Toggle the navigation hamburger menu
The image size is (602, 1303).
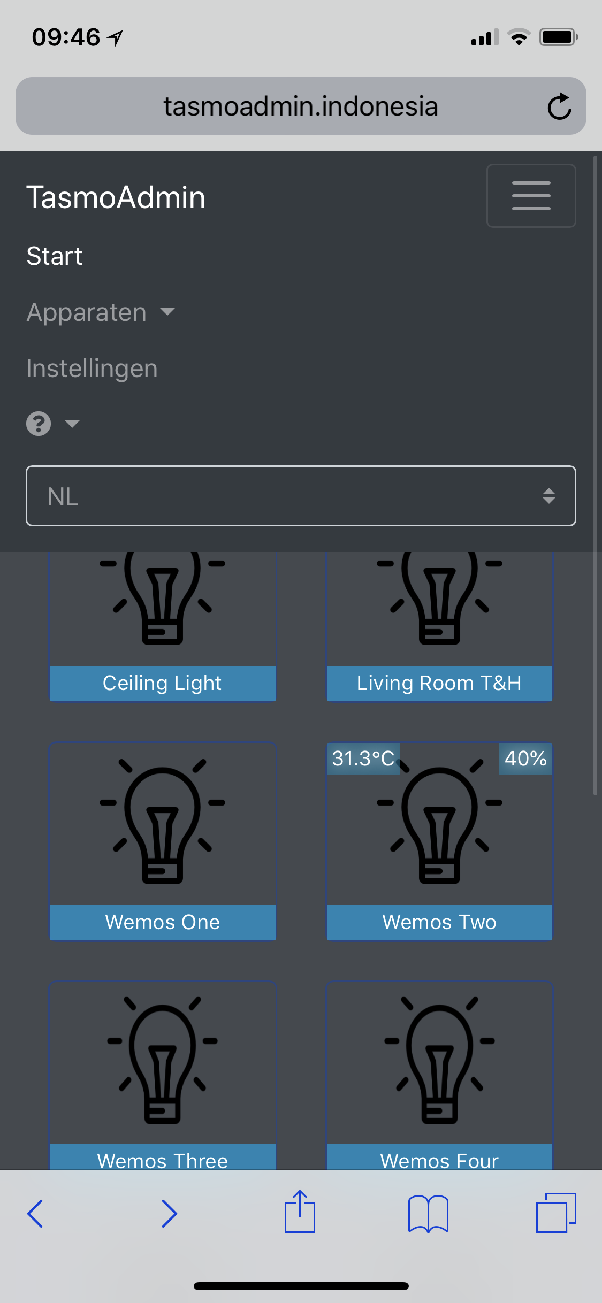530,196
